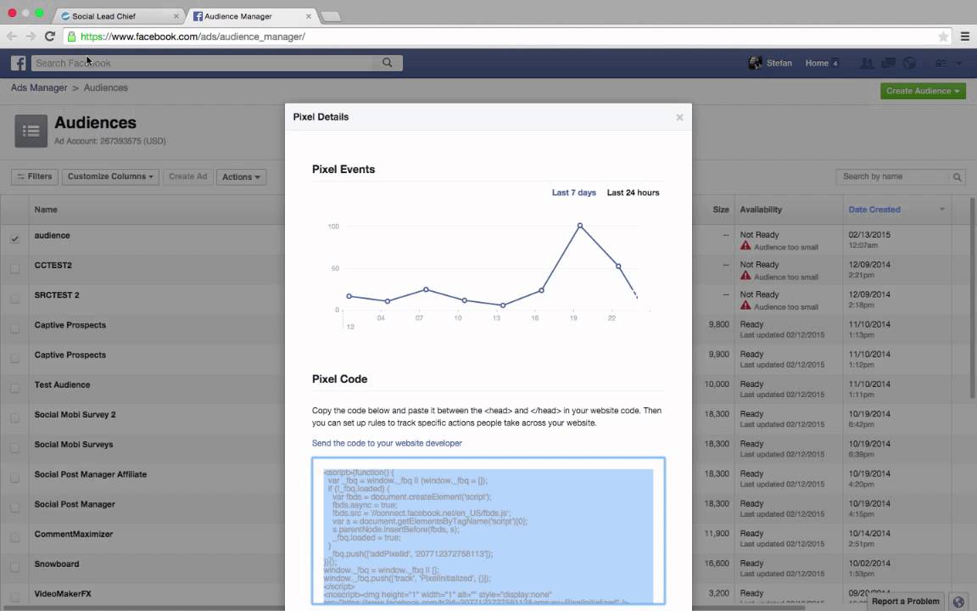Click the search by name magnifier icon
977x611 pixels.
coord(957,177)
